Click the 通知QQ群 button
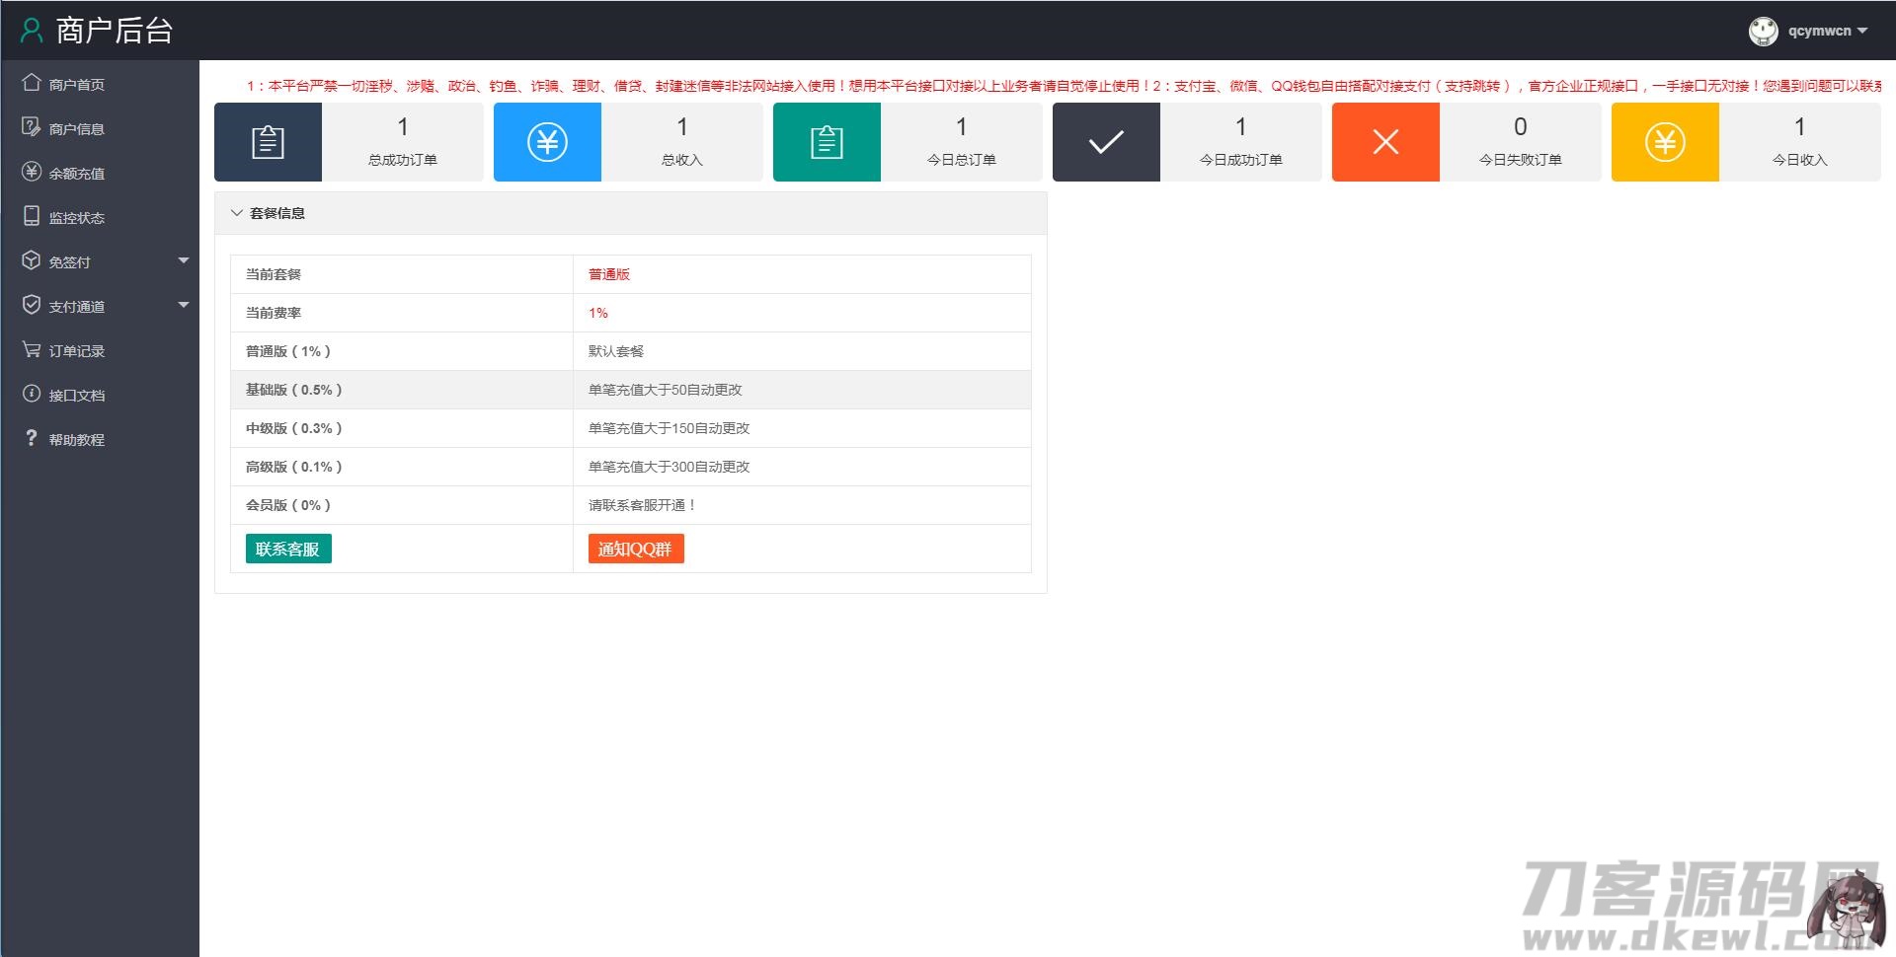This screenshot has width=1896, height=957. tap(635, 549)
